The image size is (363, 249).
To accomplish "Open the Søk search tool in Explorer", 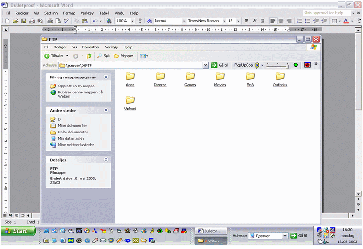I will coord(103,56).
